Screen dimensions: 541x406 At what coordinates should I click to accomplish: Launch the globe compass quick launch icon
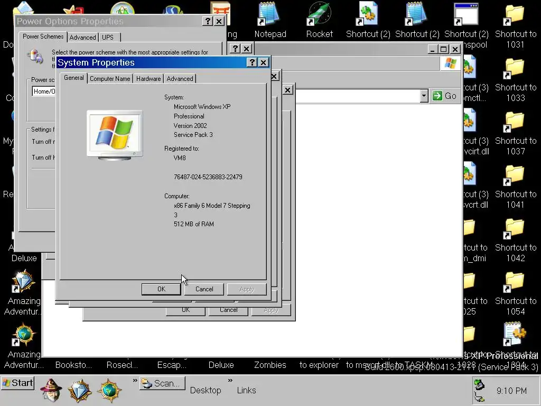(x=109, y=390)
